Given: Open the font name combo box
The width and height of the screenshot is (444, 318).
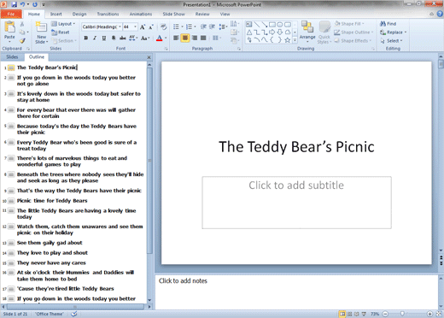Looking at the screenshot, I should coord(102,26).
